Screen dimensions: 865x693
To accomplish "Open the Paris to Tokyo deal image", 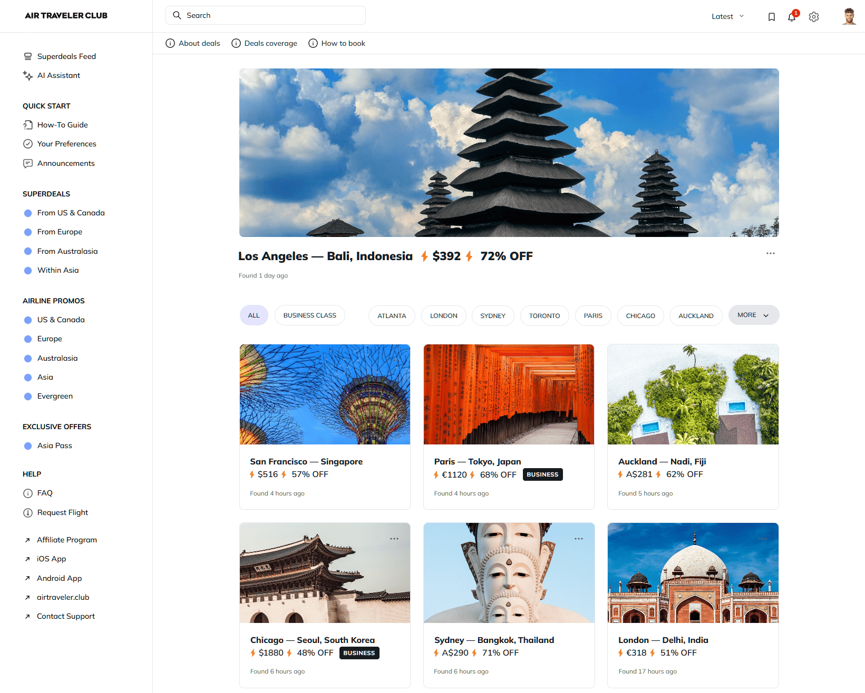I will click(x=509, y=394).
